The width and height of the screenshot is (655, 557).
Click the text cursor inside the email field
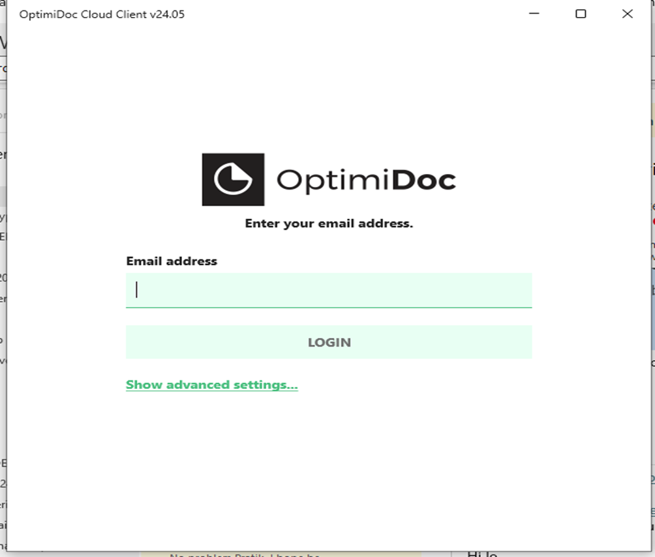(136, 291)
